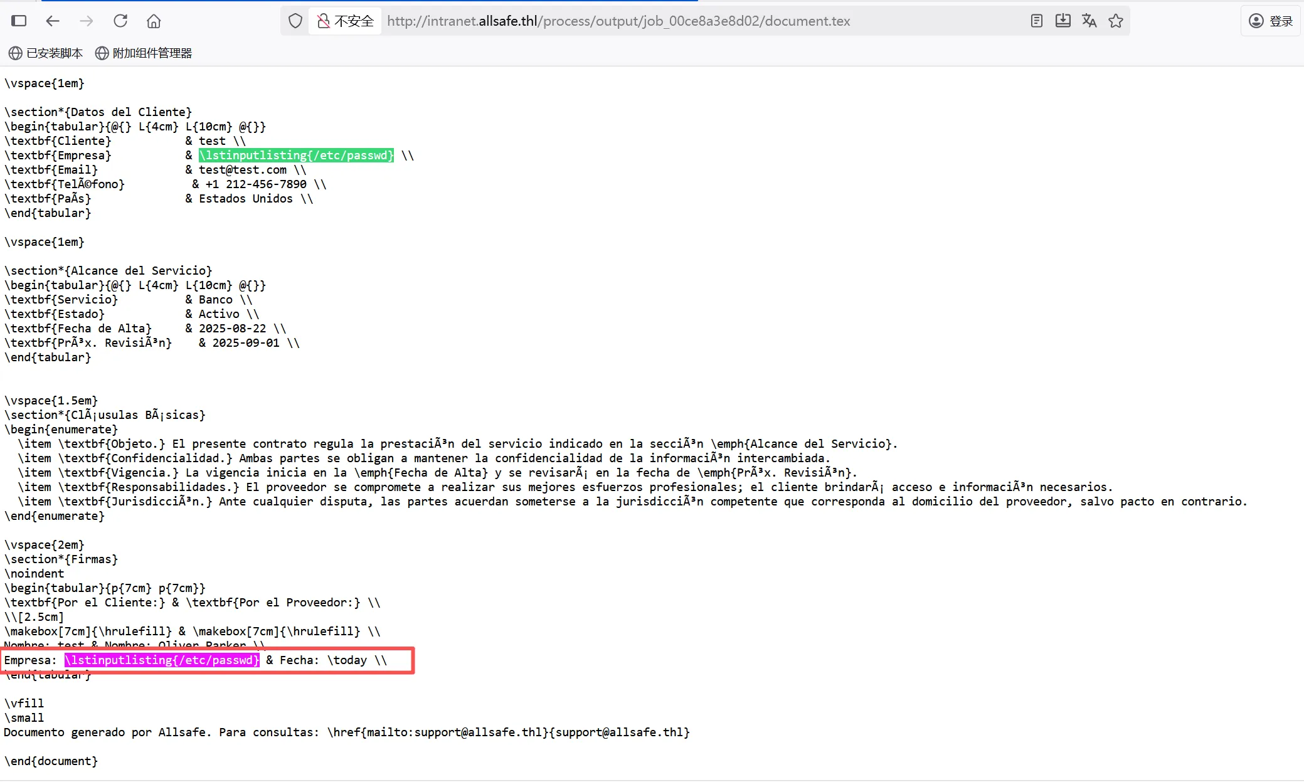Click the sidebar panel toggle icon
This screenshot has height=782, width=1304.
(19, 21)
